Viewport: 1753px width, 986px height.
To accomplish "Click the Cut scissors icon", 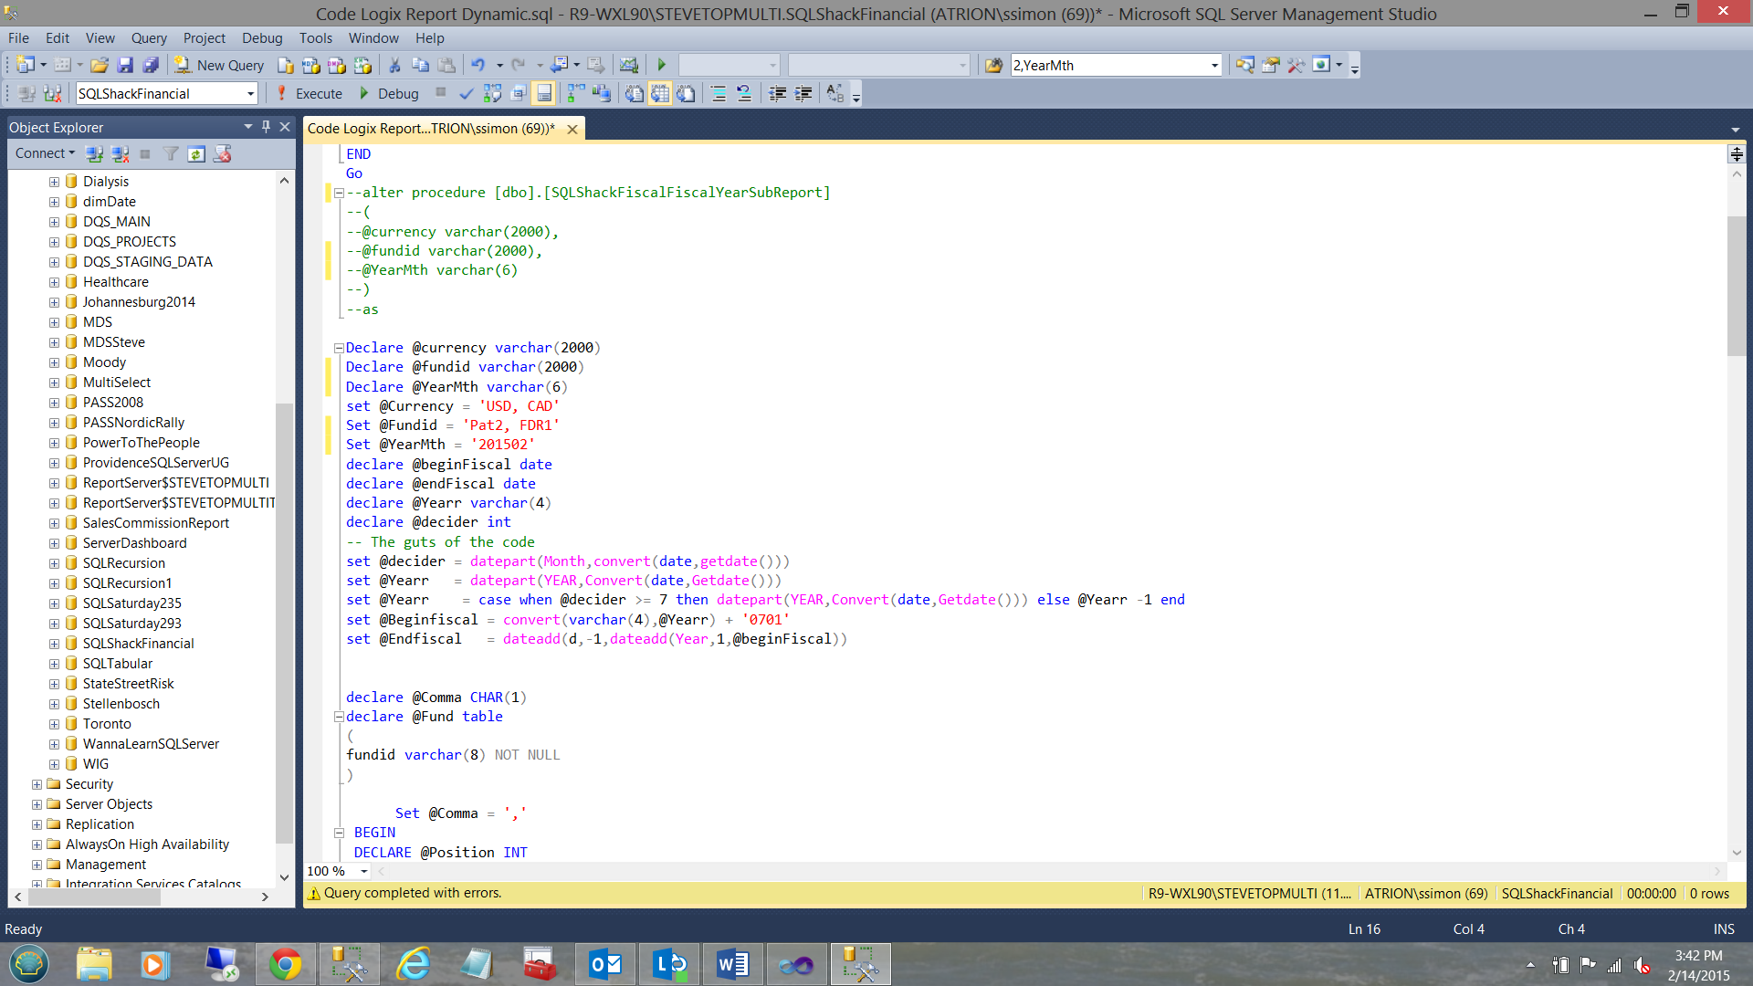I will coord(394,65).
